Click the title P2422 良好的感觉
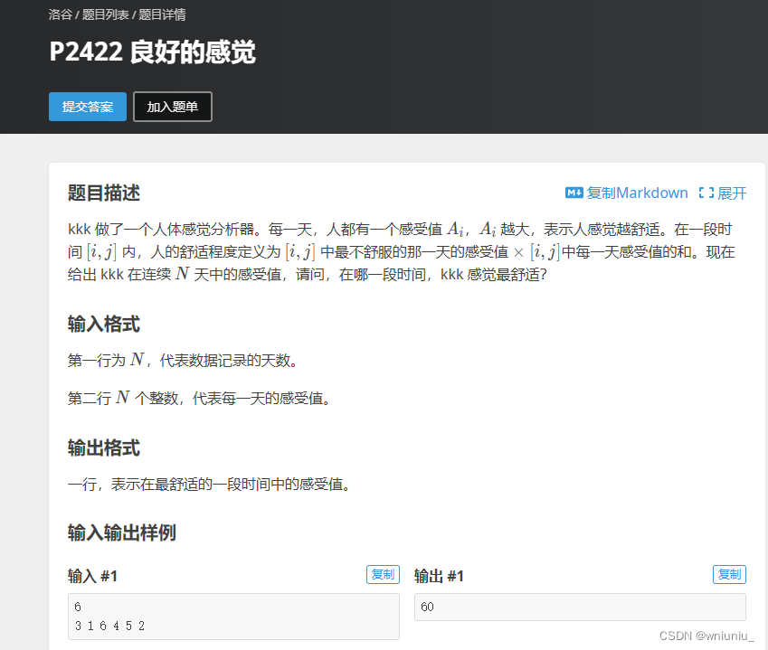768x650 pixels. [152, 52]
